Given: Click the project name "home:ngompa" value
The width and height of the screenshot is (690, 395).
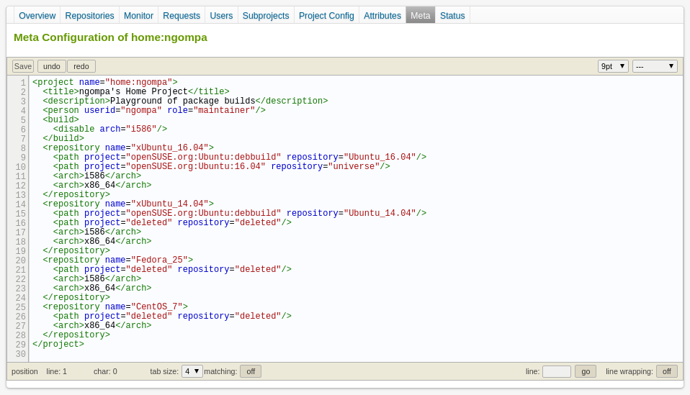Looking at the screenshot, I should 138,82.
